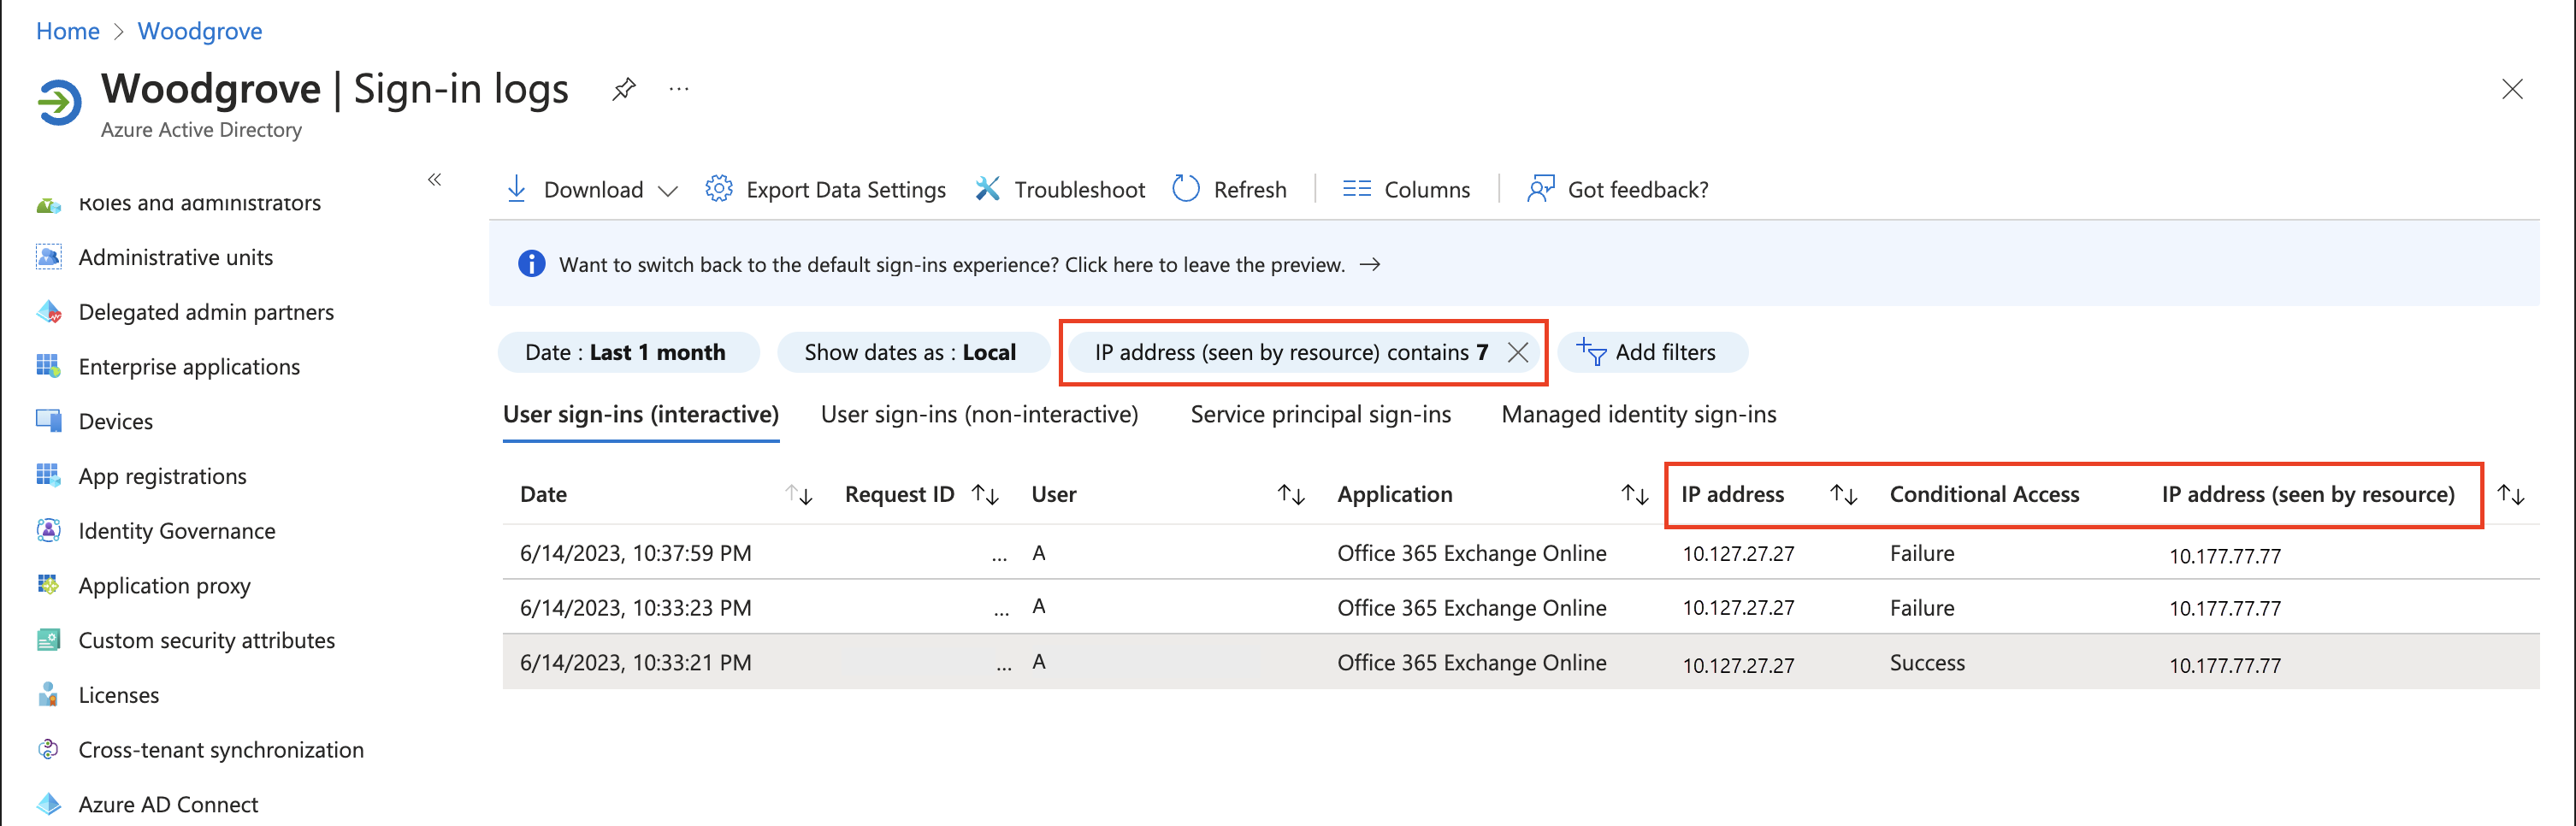Click the Got feedback icon
The width and height of the screenshot is (2576, 826).
tap(1540, 189)
